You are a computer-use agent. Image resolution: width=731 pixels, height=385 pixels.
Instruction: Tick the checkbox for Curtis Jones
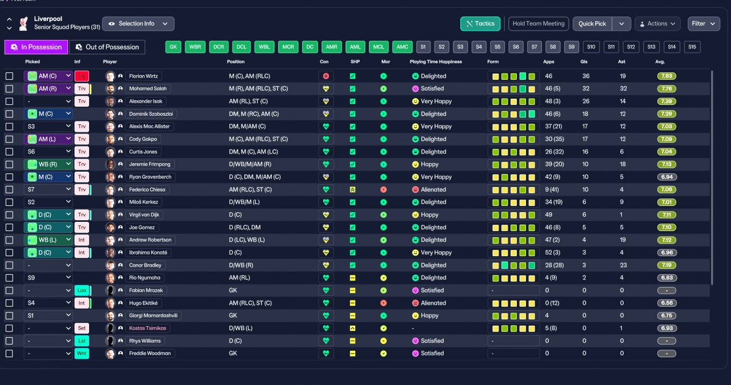click(9, 152)
